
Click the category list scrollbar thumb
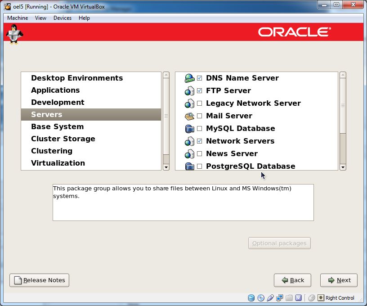(166, 116)
